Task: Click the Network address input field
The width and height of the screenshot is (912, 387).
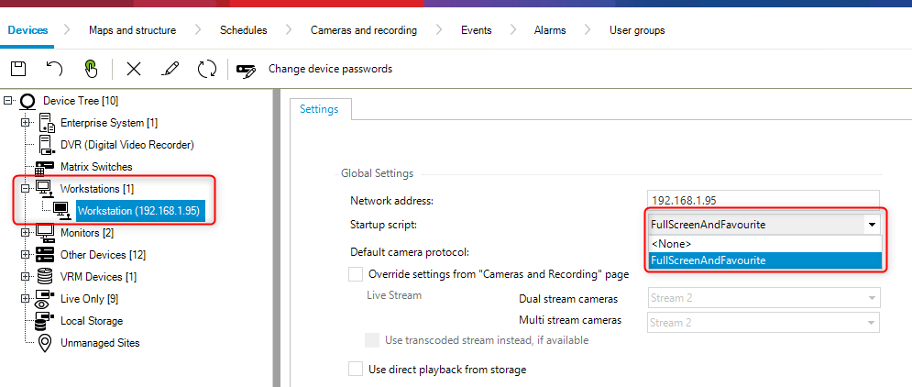Action: pos(763,200)
